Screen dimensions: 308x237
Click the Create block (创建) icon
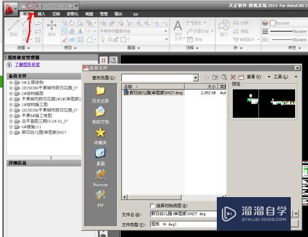[240, 23]
